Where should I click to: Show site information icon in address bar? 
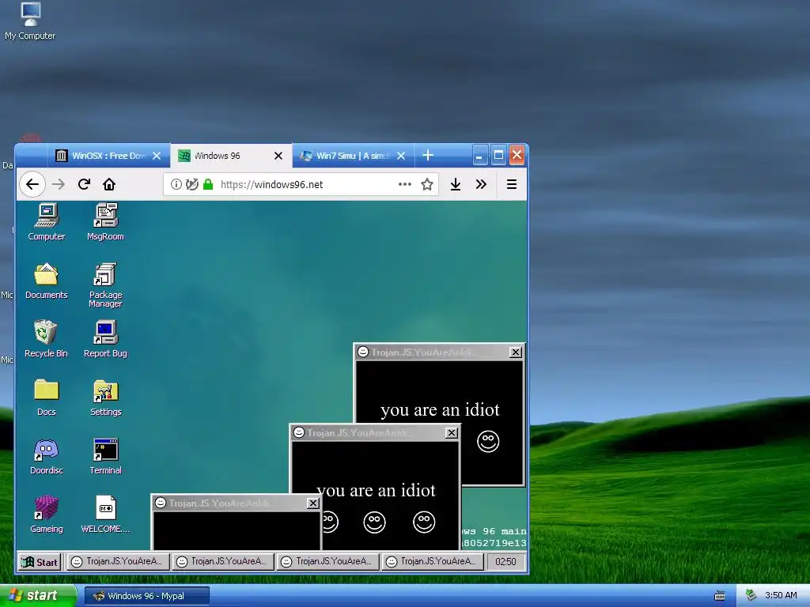tap(176, 184)
